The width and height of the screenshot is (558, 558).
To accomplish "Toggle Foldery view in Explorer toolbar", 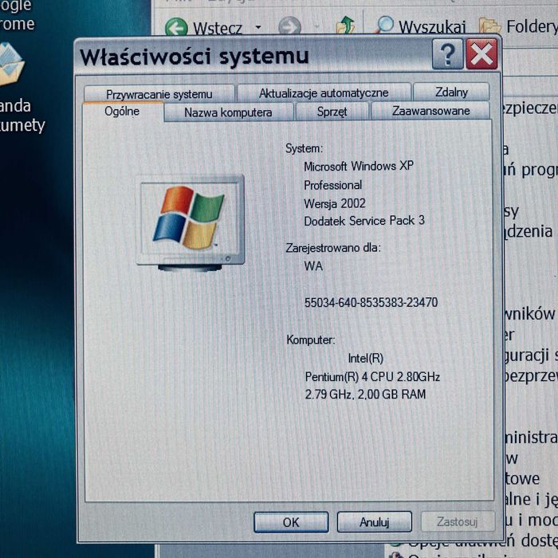I will click(x=518, y=26).
